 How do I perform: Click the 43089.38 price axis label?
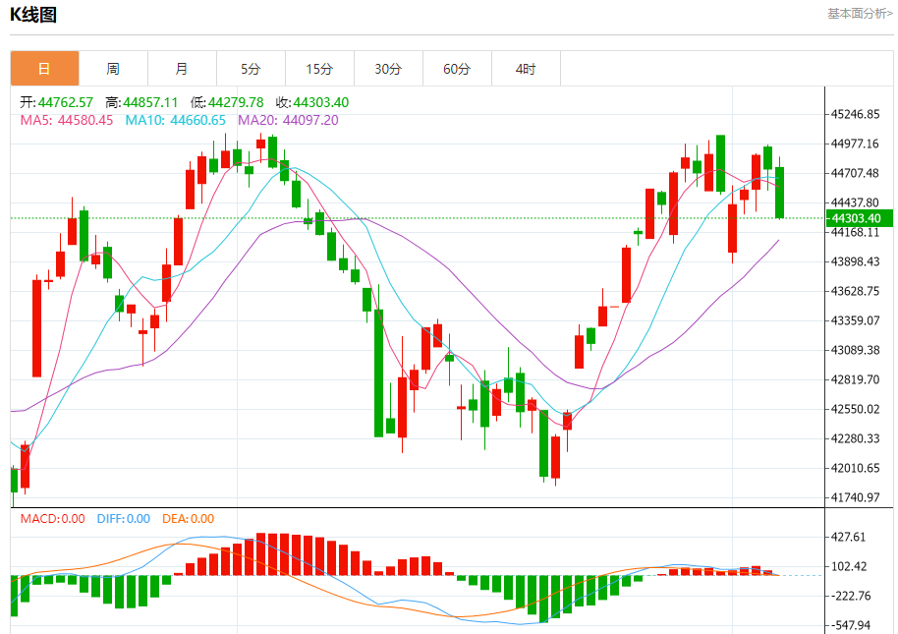point(855,350)
